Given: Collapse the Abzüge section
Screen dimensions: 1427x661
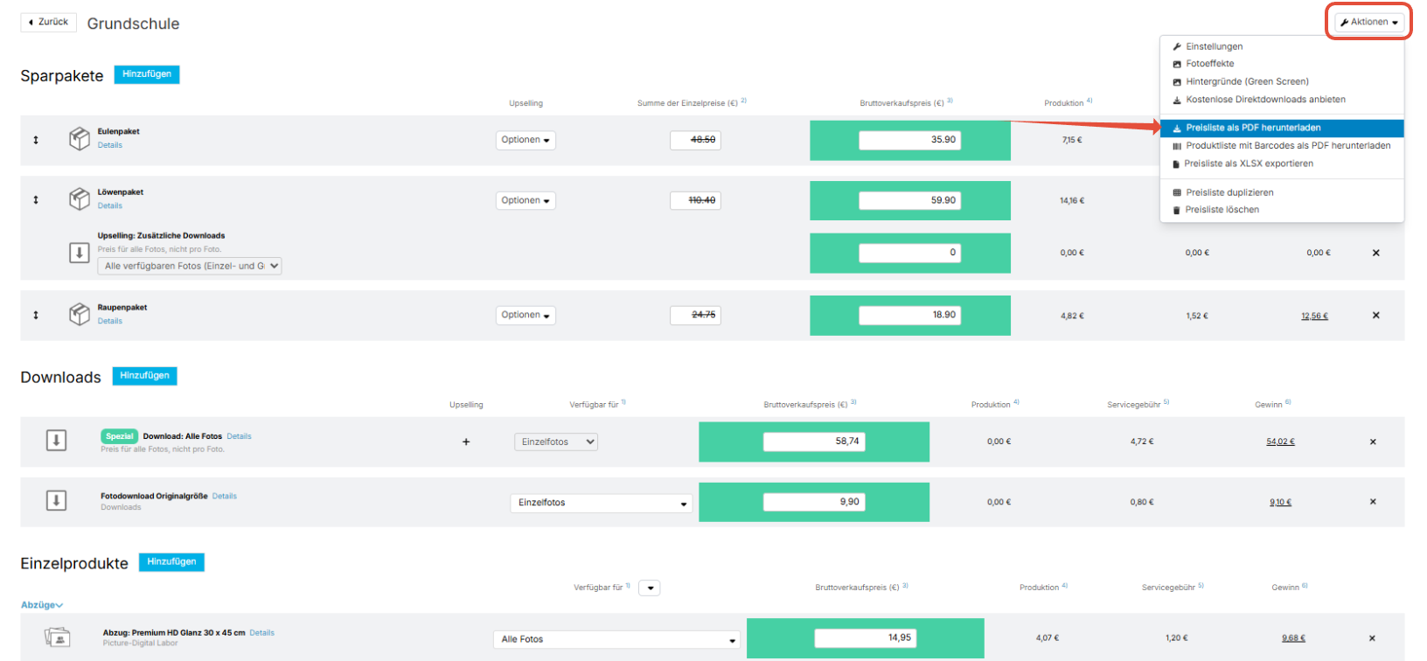Looking at the screenshot, I should (42, 605).
